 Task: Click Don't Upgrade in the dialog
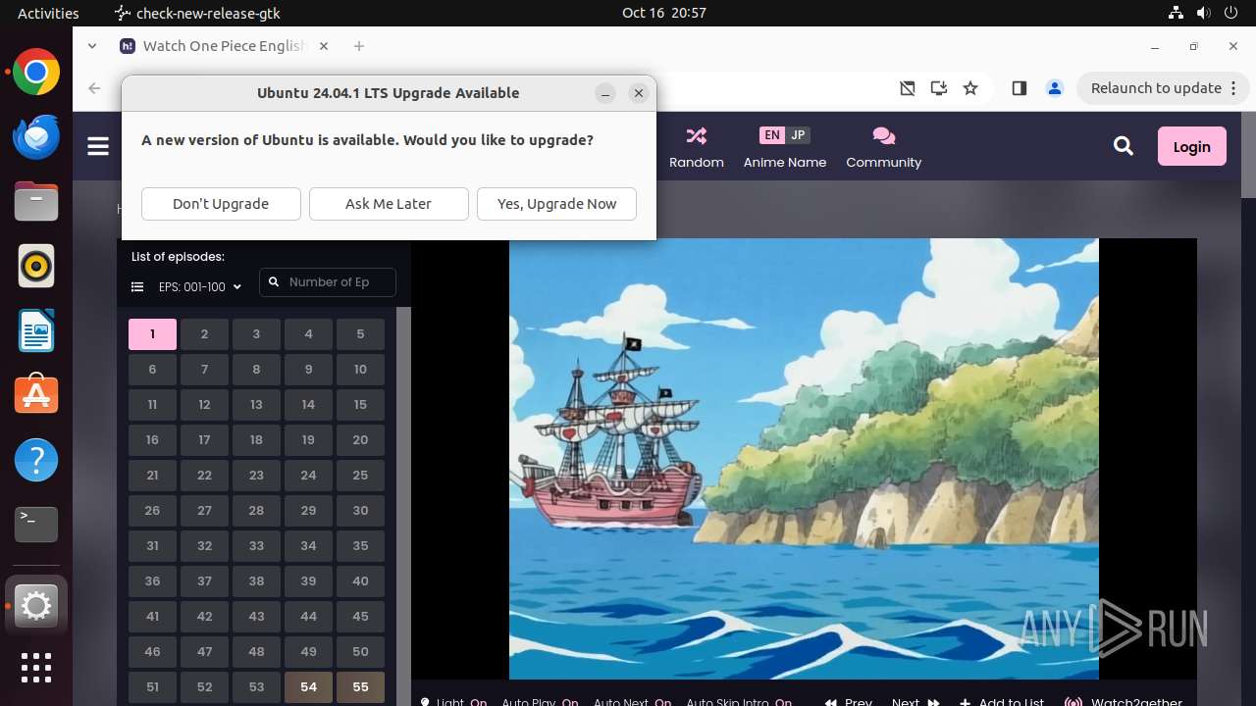(221, 204)
